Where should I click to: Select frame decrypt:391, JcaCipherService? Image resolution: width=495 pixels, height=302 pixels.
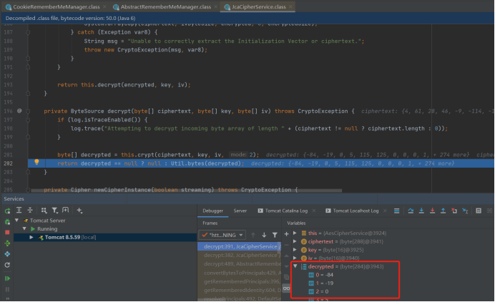[x=240, y=246]
